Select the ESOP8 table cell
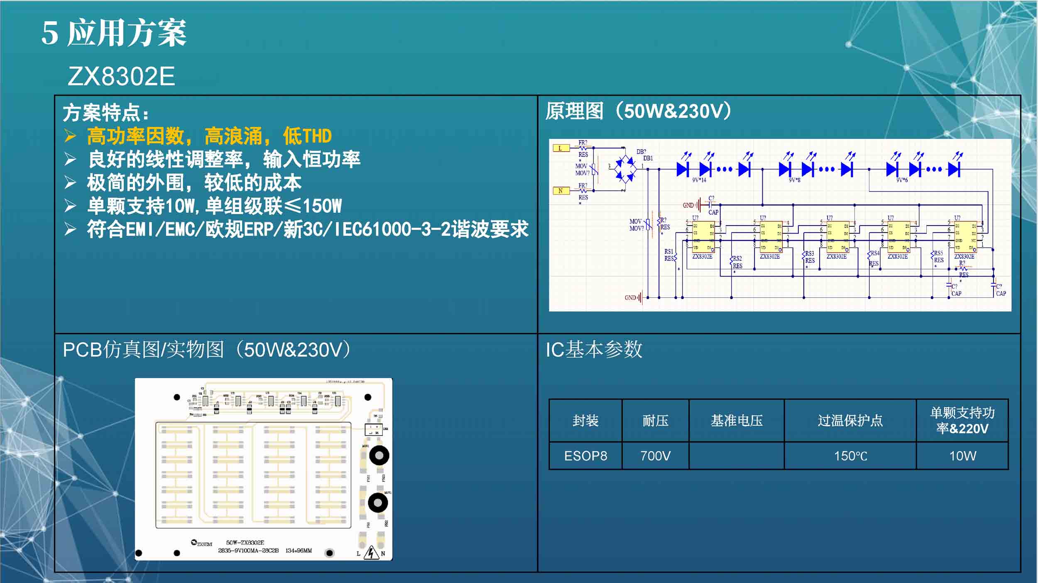Image resolution: width=1038 pixels, height=583 pixels. (x=585, y=456)
